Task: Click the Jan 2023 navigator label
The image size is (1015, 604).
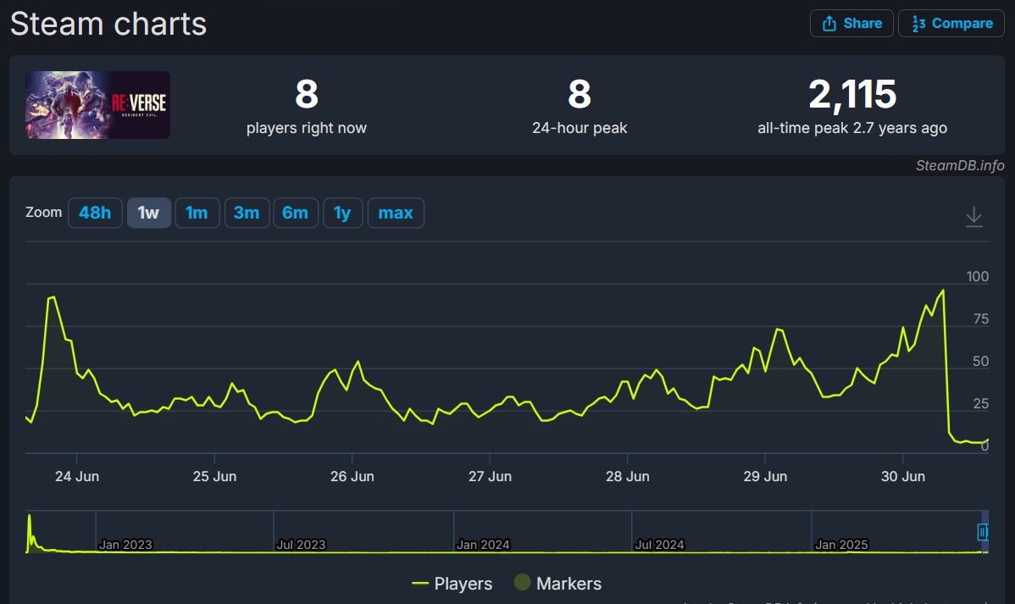Action: [125, 545]
